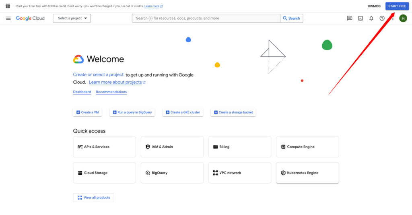412x215 pixels.
Task: Click the Kubernetes Engine hexagon icon
Action: (283, 173)
